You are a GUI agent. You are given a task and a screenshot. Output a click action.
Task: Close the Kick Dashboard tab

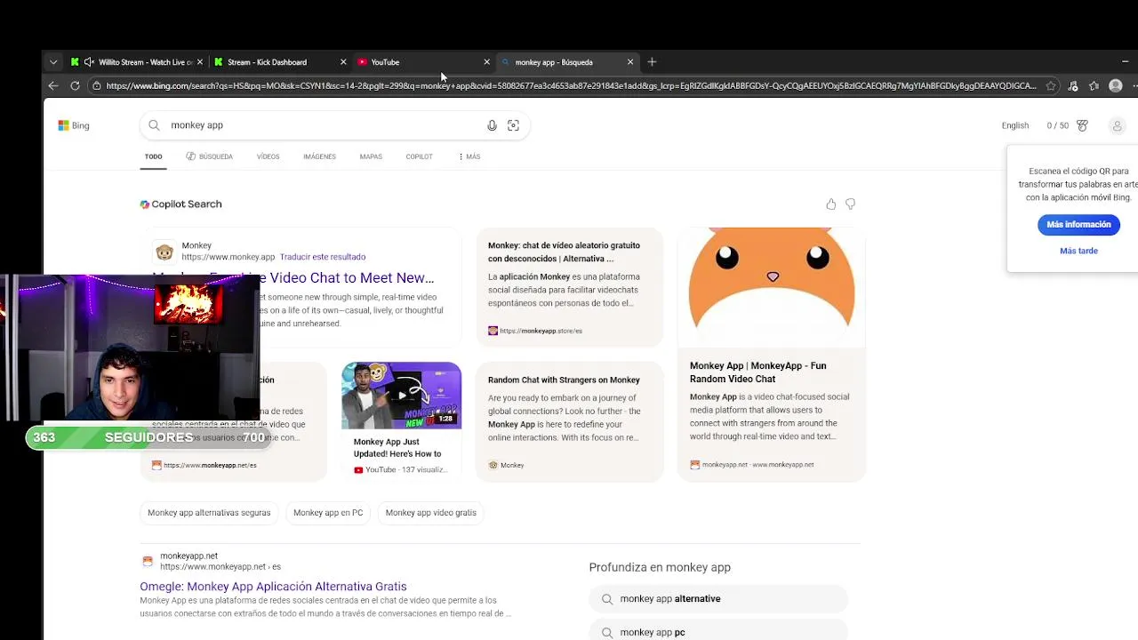coord(343,62)
